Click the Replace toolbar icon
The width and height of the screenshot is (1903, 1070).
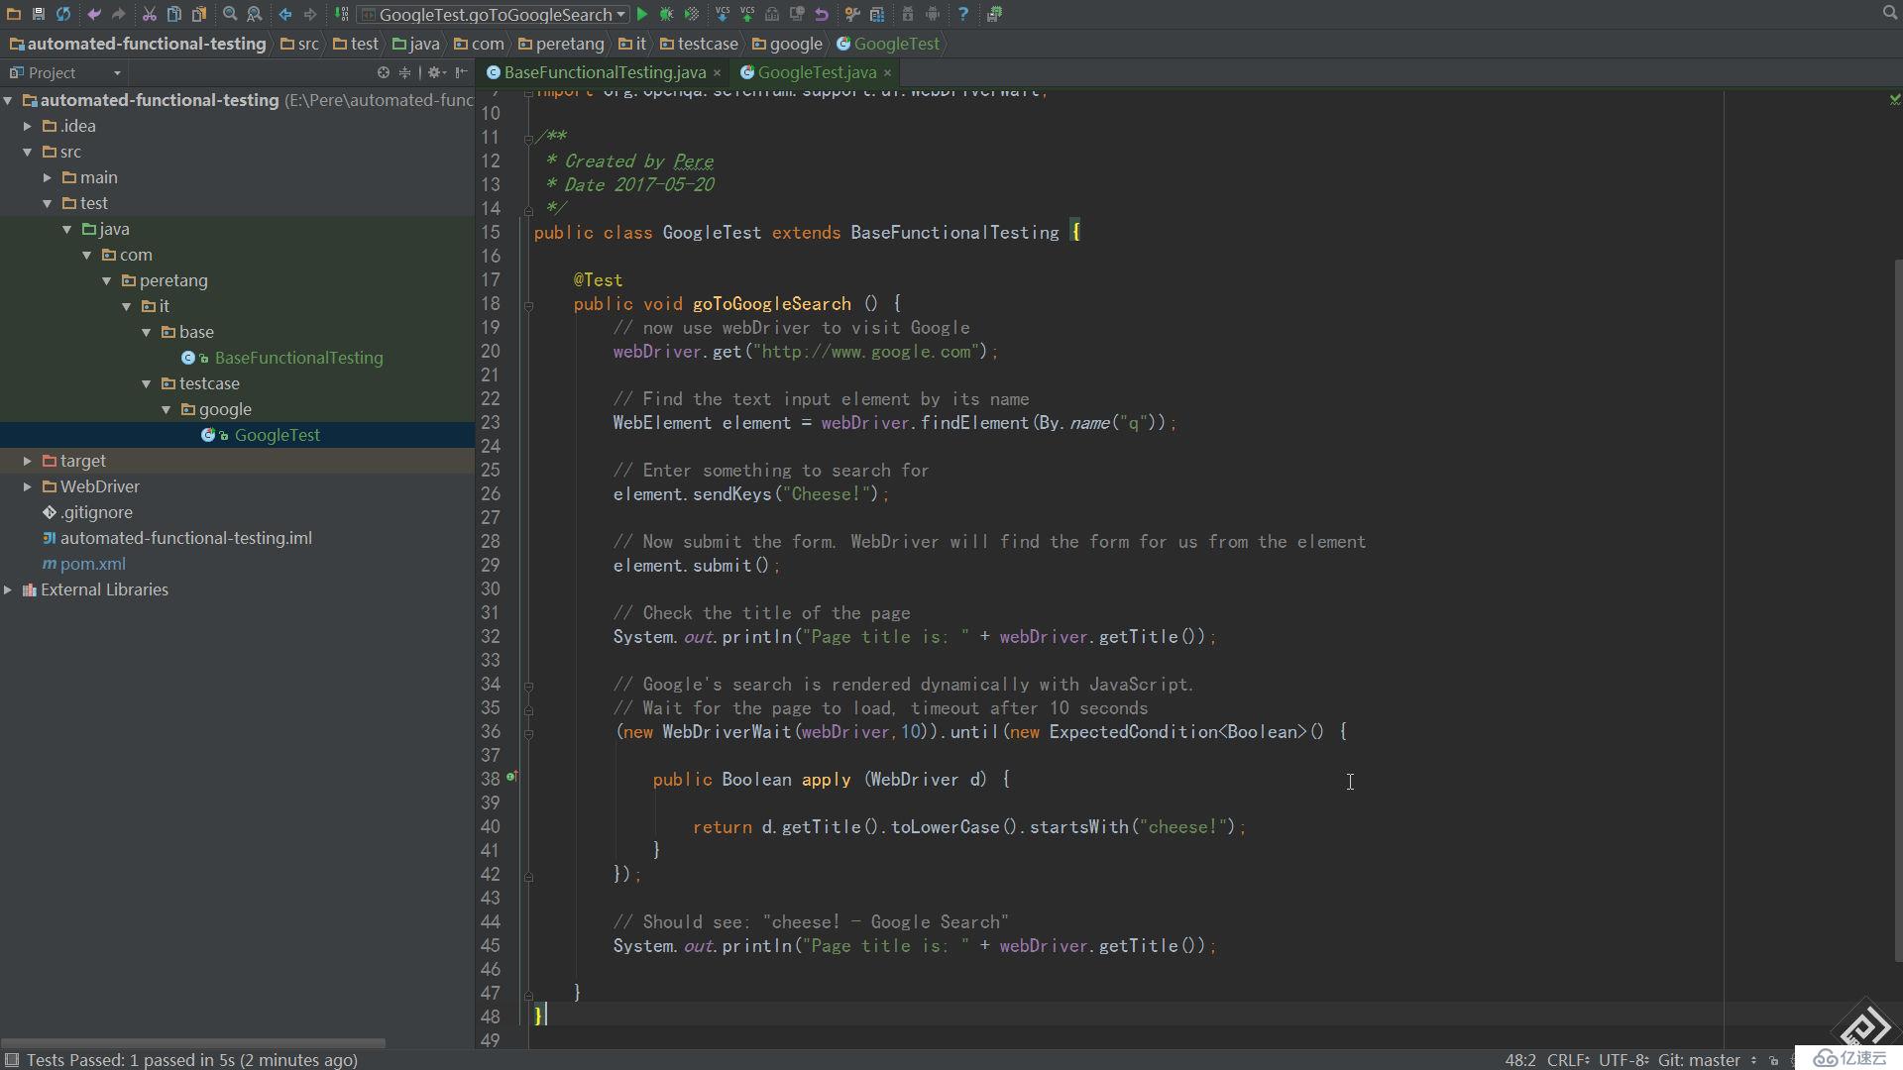(x=255, y=14)
